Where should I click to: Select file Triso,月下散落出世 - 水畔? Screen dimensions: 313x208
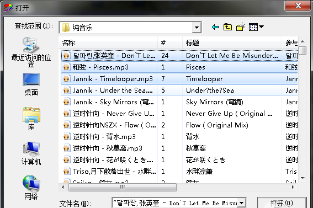[114, 171]
